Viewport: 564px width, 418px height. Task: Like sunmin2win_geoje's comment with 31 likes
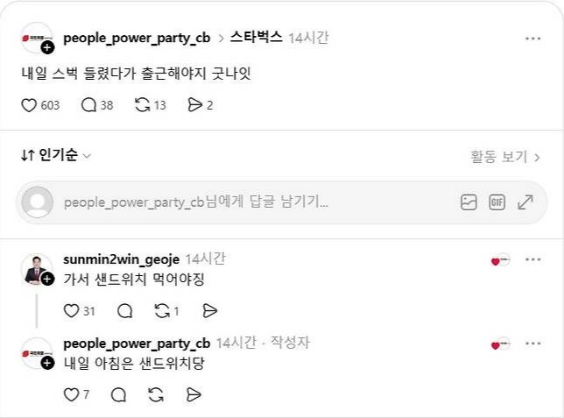pyautogui.click(x=71, y=311)
